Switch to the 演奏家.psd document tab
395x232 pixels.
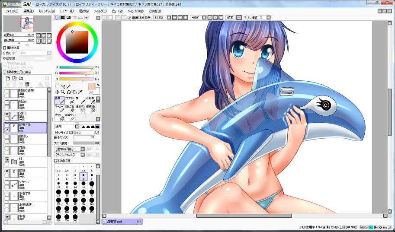tap(121, 221)
